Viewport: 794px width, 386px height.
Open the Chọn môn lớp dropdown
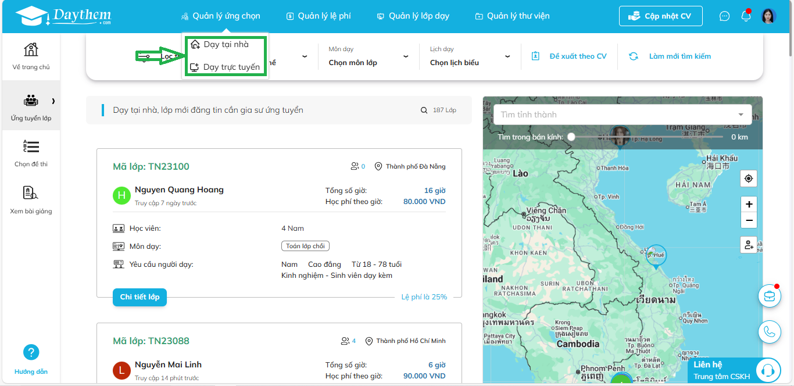(369, 56)
